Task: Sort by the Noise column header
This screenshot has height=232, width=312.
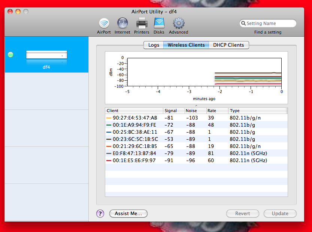Action: pos(195,111)
